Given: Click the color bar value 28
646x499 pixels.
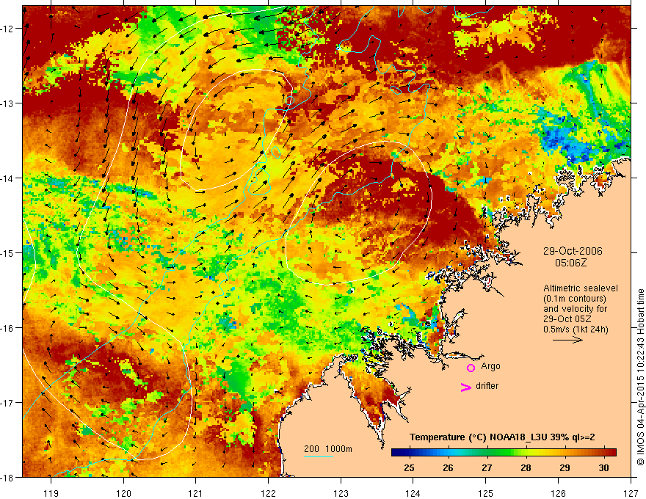Looking at the screenshot, I should [x=526, y=467].
